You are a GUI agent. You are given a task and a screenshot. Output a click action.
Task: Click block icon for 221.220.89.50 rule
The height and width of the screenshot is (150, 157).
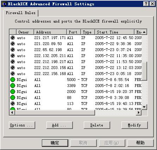click(13, 44)
